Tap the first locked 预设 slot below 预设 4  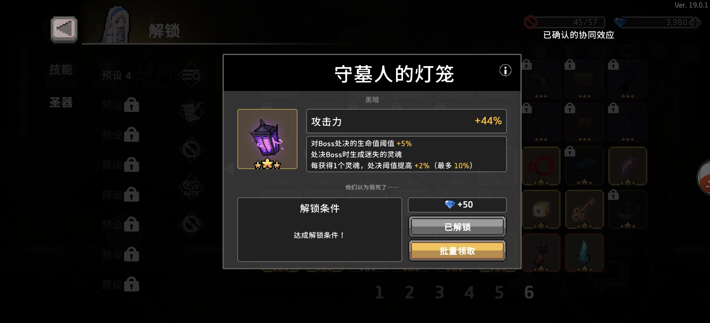tap(120, 105)
